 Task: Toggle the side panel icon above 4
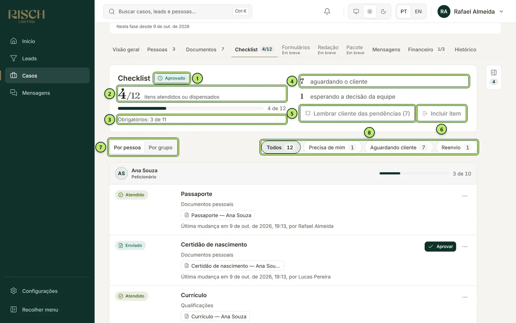coord(494,72)
